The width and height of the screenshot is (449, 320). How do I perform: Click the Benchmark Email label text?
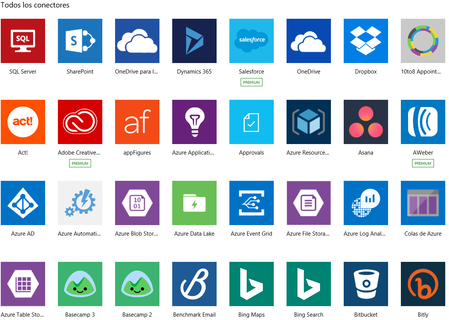coord(194,315)
